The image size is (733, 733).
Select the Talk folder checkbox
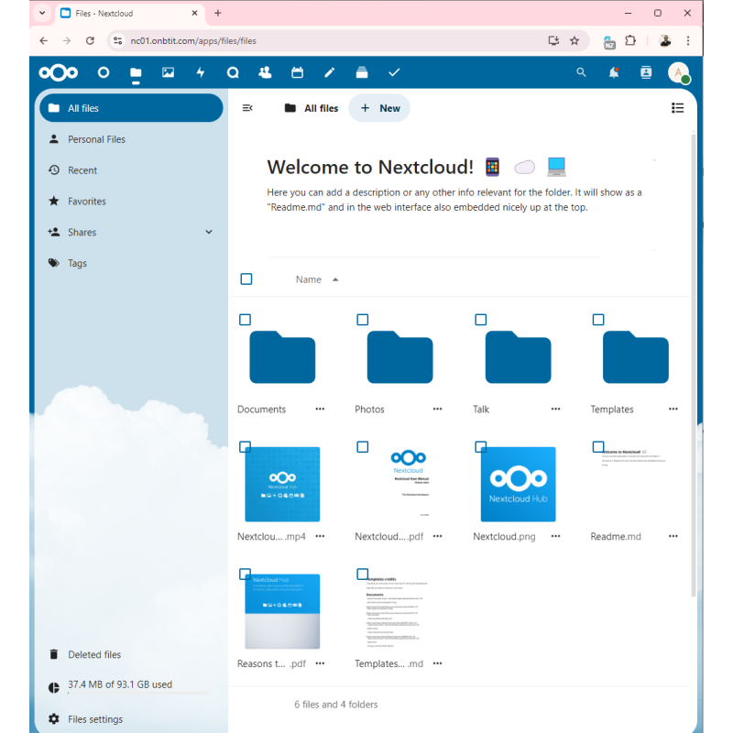tap(480, 320)
